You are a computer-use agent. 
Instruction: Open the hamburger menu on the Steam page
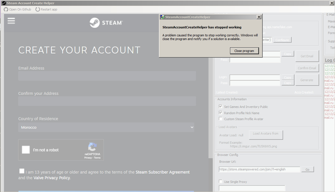[11, 21]
